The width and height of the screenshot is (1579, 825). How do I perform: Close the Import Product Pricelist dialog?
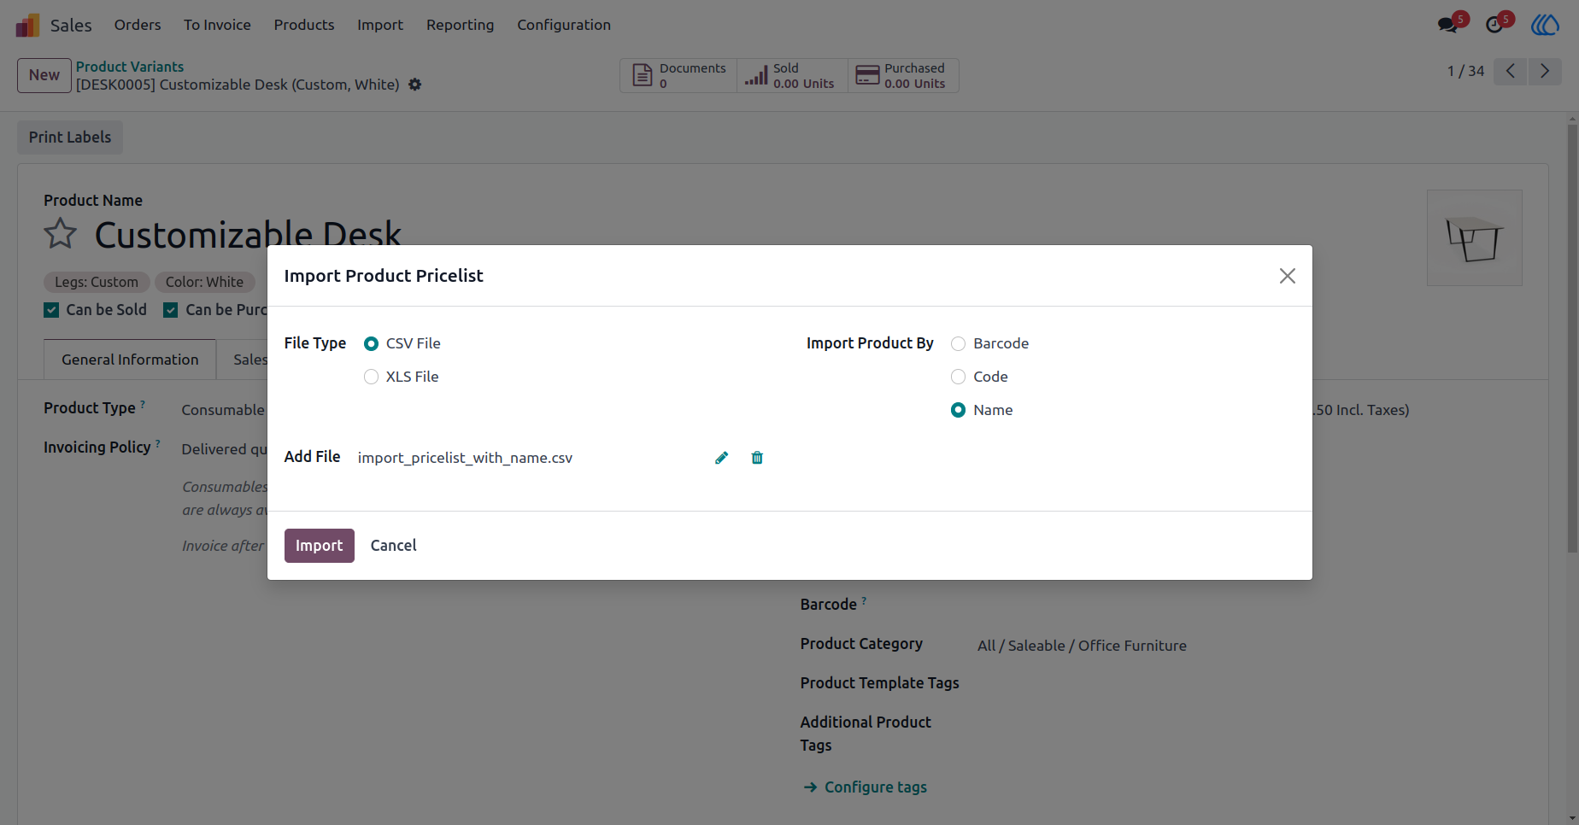[x=1287, y=276]
